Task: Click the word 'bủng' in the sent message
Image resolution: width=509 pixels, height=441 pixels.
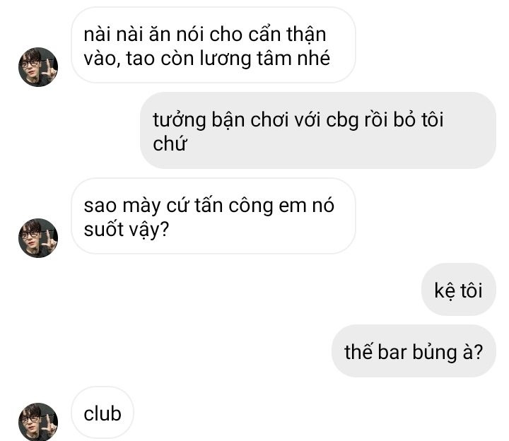Action: click(x=435, y=353)
